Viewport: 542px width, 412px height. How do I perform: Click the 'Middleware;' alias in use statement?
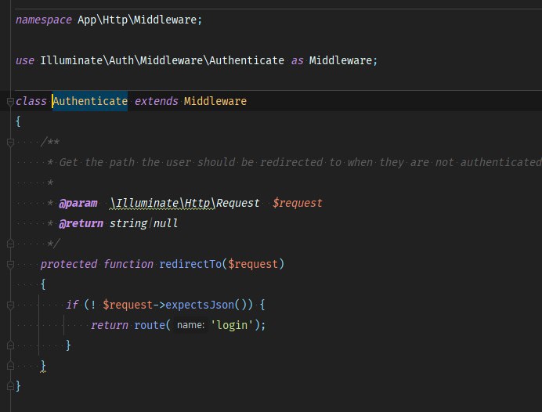click(x=343, y=60)
